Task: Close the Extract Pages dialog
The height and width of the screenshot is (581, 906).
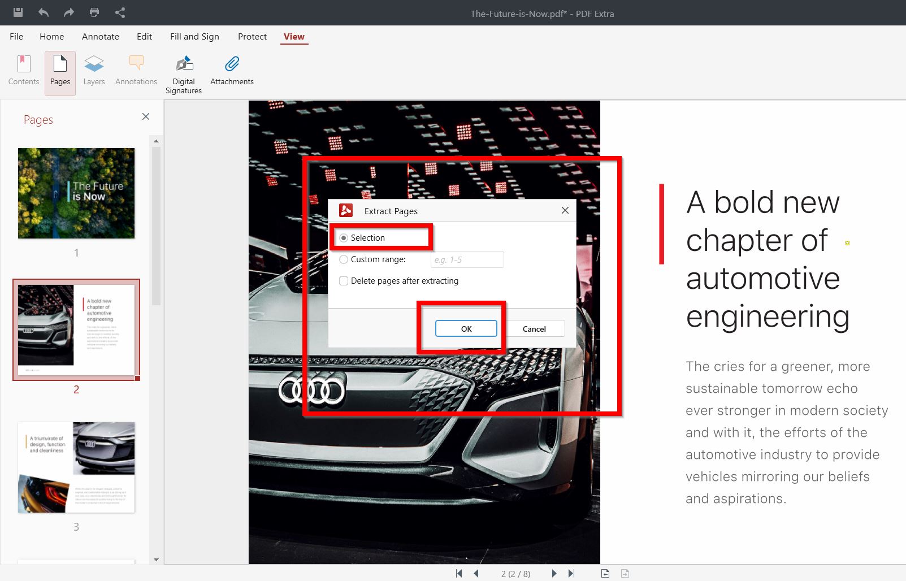Action: click(x=565, y=210)
